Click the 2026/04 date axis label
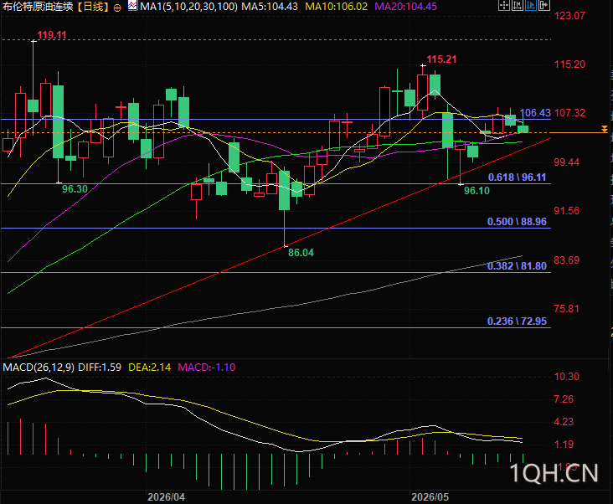 point(166,497)
